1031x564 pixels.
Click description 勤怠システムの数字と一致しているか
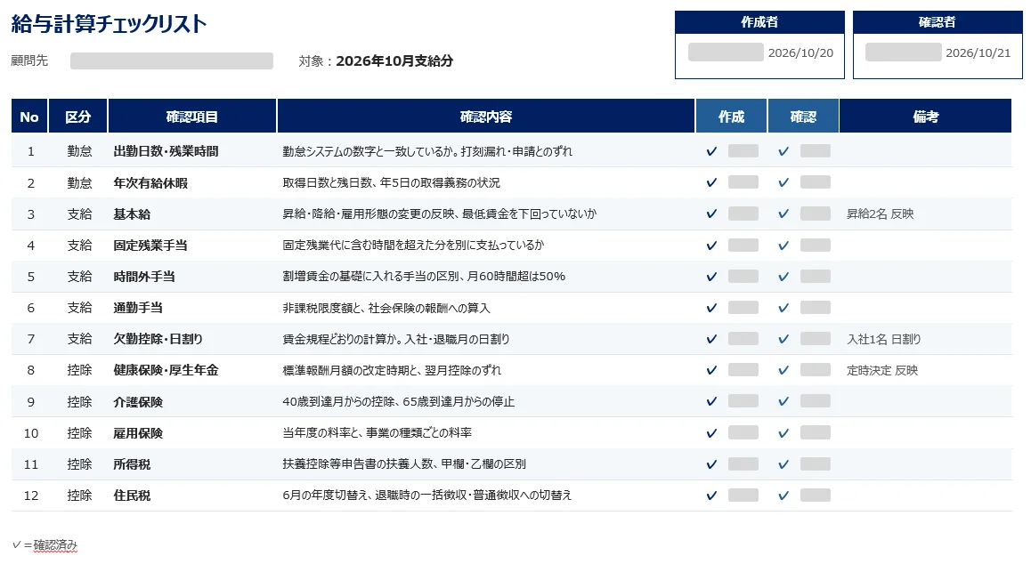pyautogui.click(x=370, y=151)
